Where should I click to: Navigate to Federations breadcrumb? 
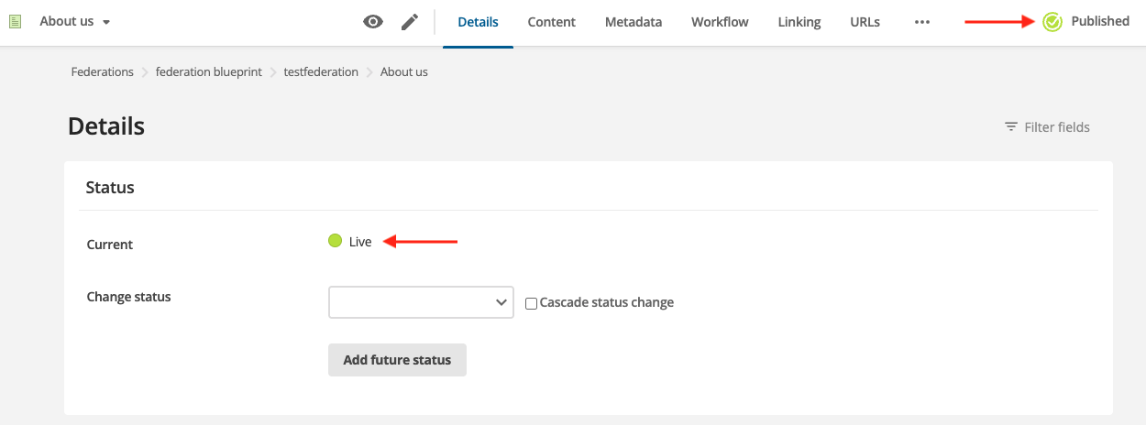tap(102, 71)
